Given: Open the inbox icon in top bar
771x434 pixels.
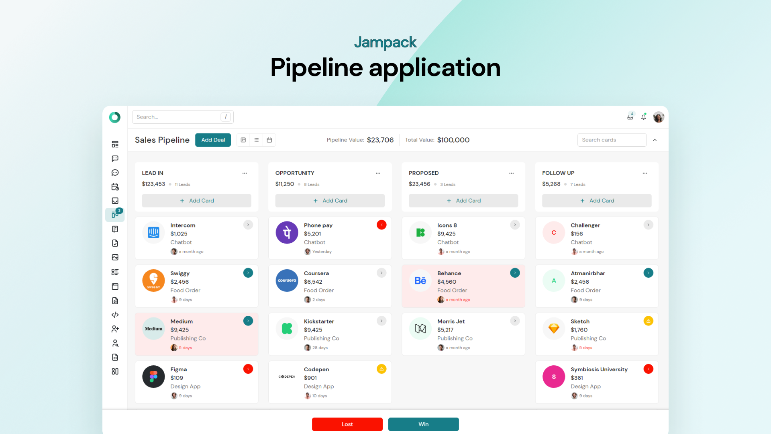Looking at the screenshot, I should [x=630, y=117].
